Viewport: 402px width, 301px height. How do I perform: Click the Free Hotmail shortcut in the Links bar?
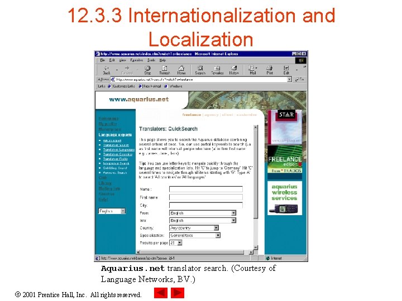(150, 86)
